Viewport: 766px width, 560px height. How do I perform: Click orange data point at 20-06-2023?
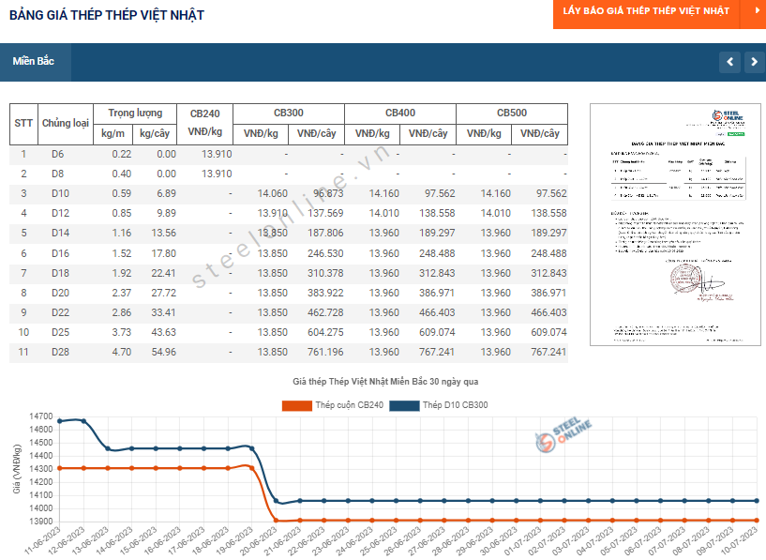click(x=276, y=521)
